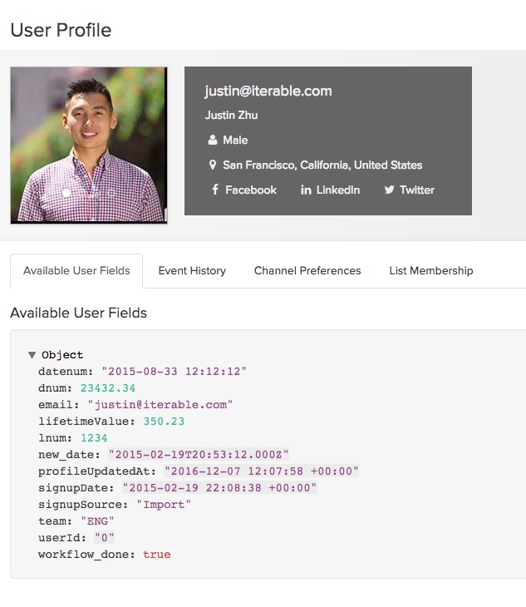Click the location pin icon
Image resolution: width=526 pixels, height=607 pixels.
213,165
